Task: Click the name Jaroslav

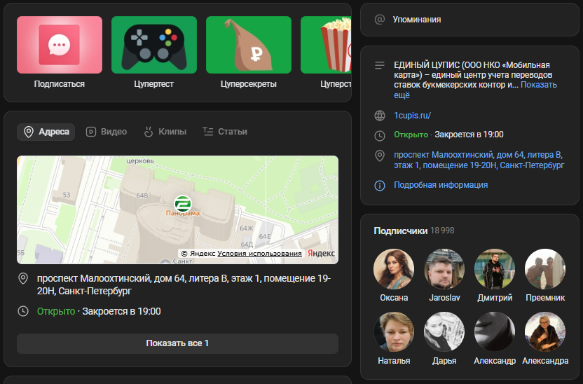Action: tap(444, 298)
